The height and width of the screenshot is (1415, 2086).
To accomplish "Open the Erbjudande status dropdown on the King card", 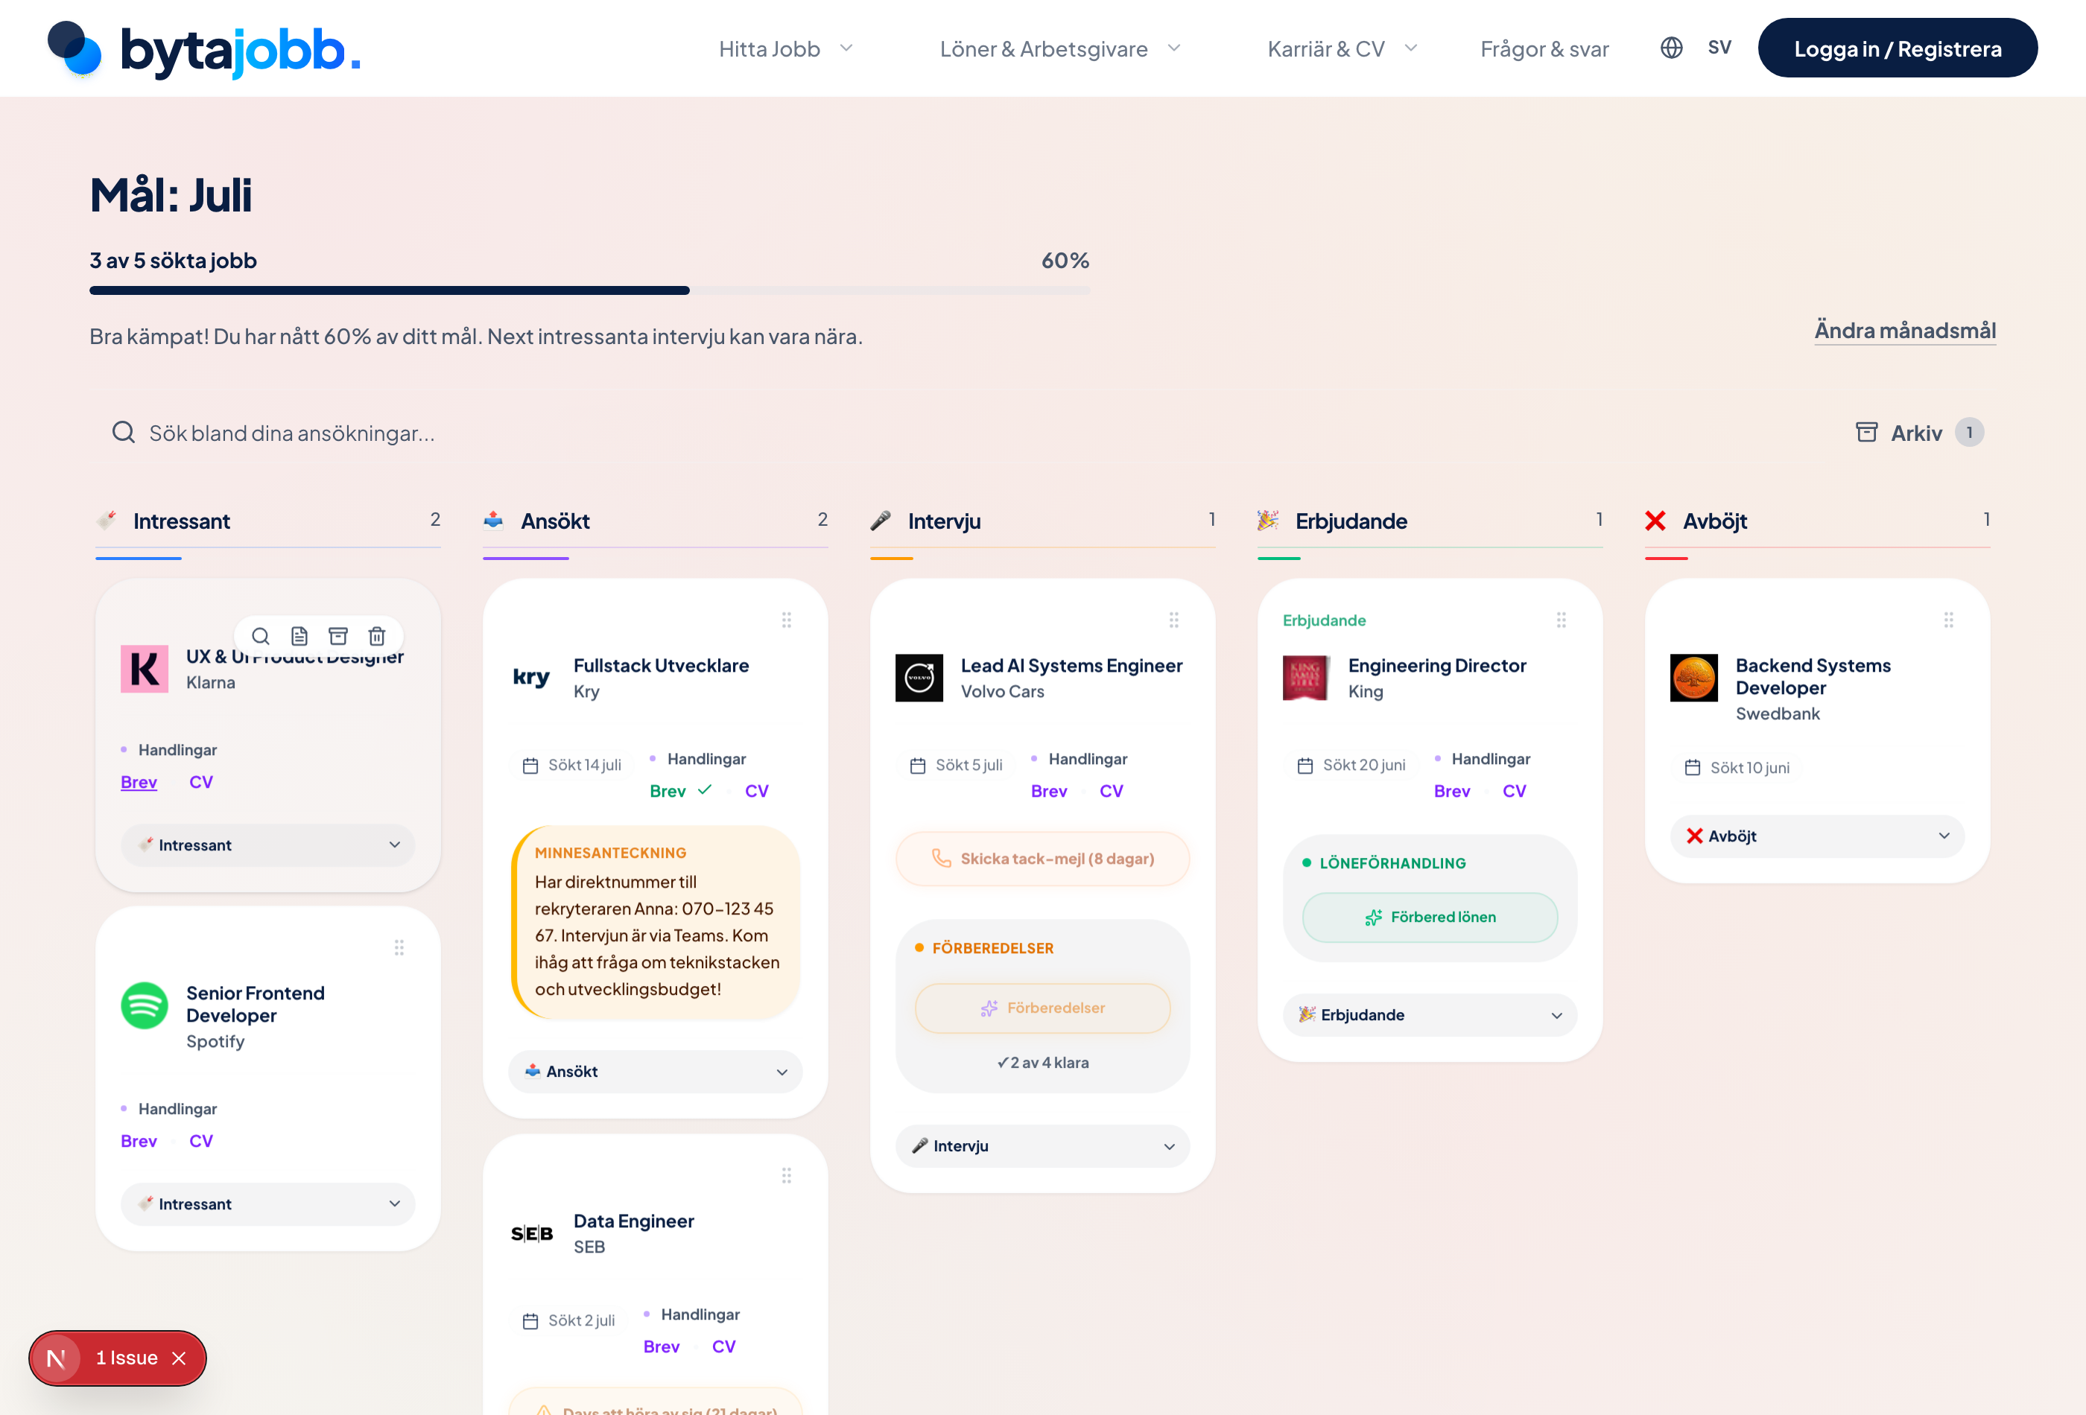I will point(1430,1015).
